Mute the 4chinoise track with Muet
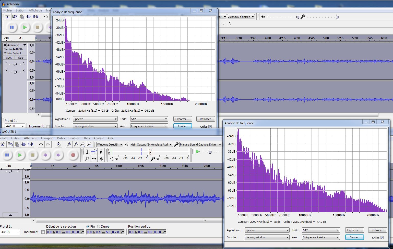This screenshot has width=393, height=249. point(9,58)
